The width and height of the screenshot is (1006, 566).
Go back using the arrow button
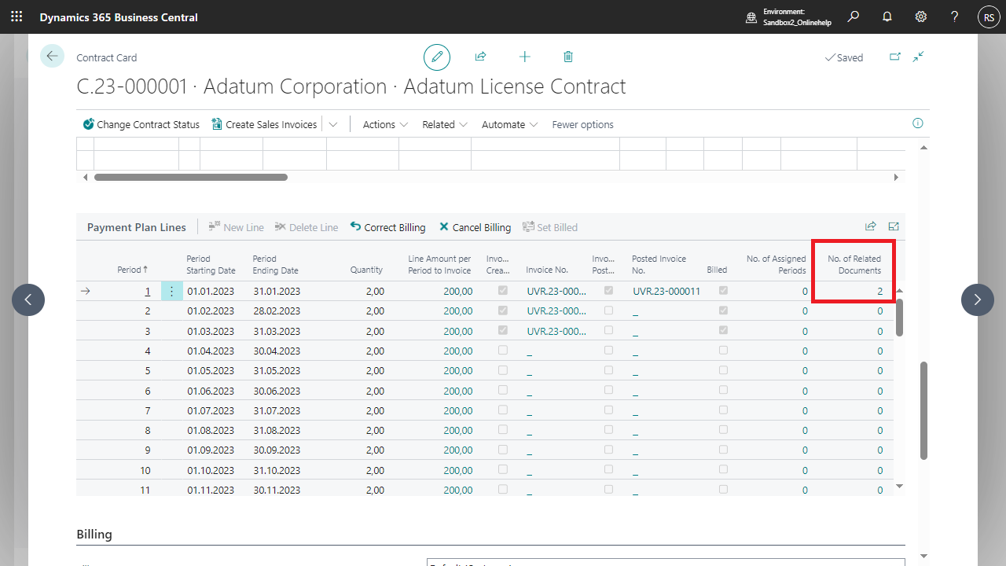click(53, 57)
